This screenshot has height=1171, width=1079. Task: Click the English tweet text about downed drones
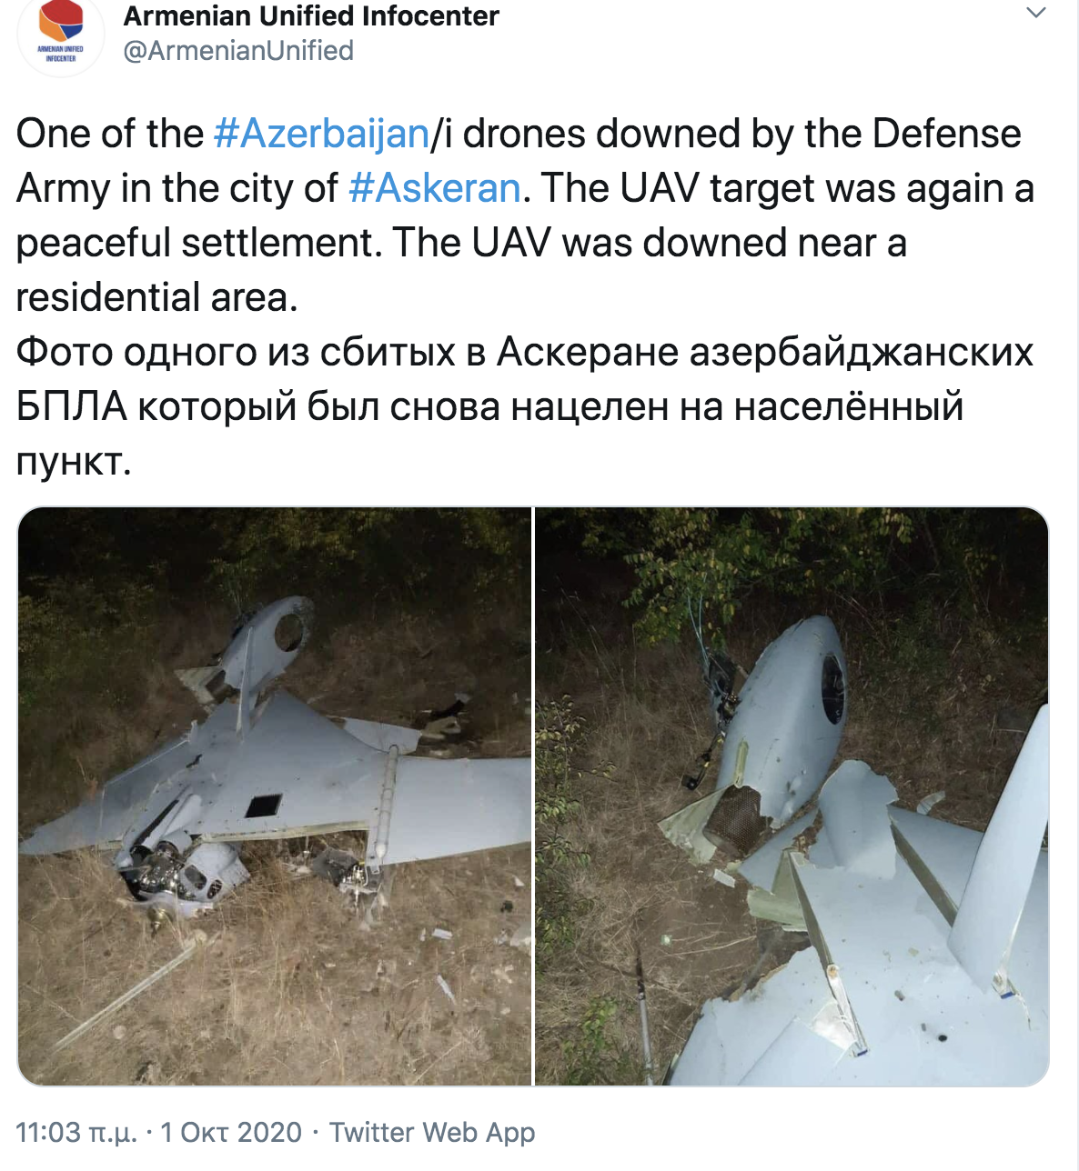525,215
